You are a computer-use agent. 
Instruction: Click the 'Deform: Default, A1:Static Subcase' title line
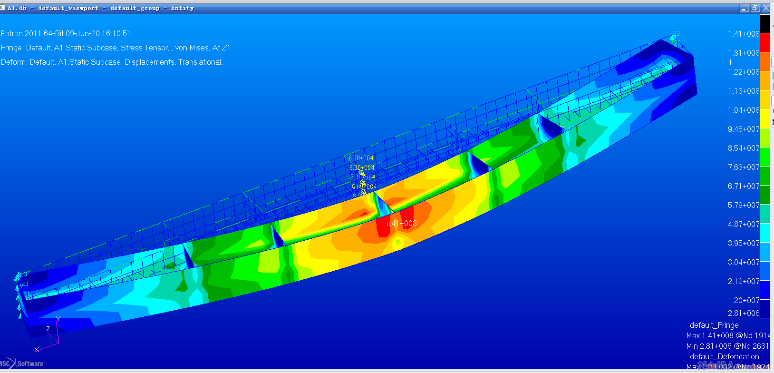click(112, 62)
